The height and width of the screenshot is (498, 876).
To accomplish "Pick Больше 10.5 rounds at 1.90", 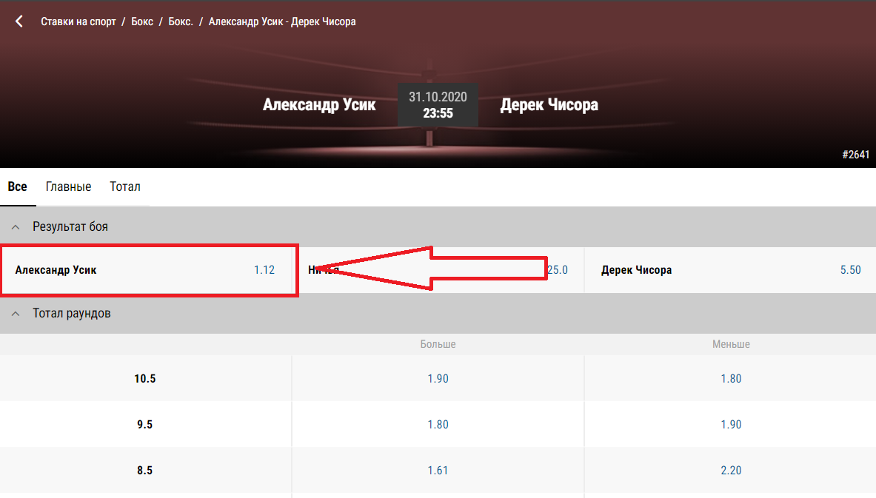I will point(438,379).
